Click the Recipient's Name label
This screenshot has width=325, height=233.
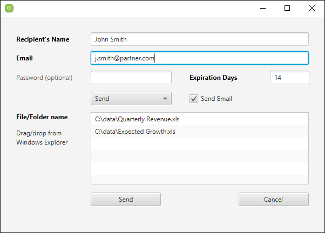46,39
